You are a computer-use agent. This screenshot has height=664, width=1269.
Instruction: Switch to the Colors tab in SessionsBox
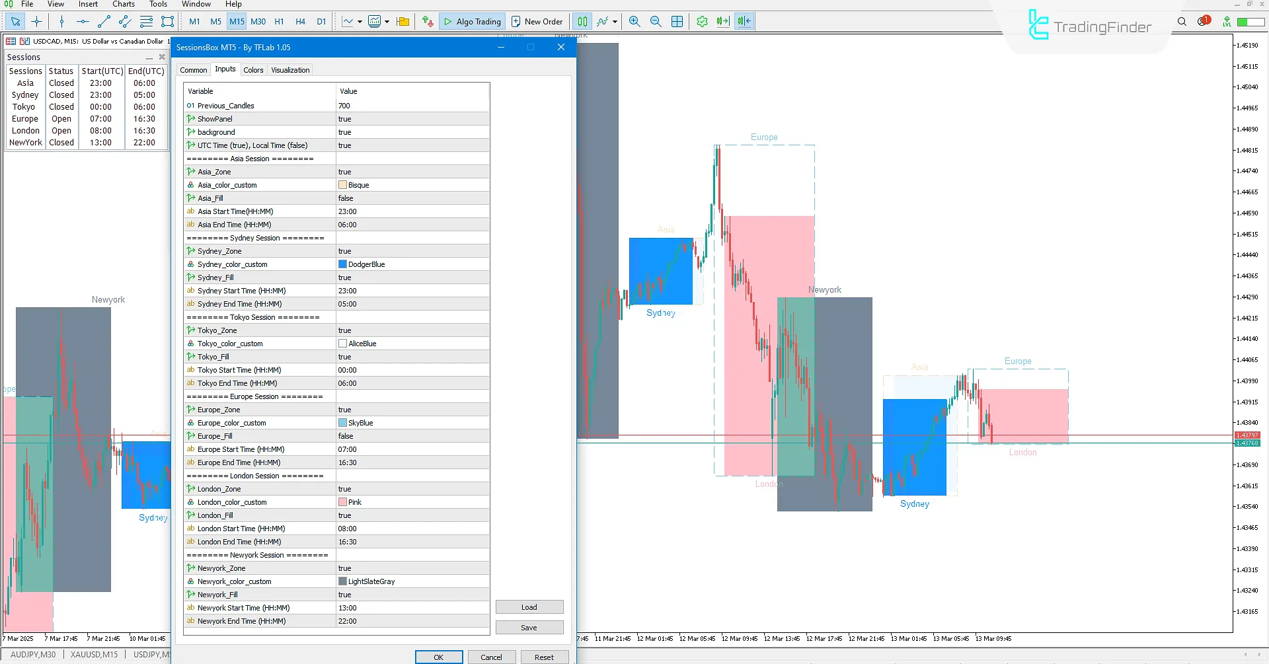(x=253, y=69)
